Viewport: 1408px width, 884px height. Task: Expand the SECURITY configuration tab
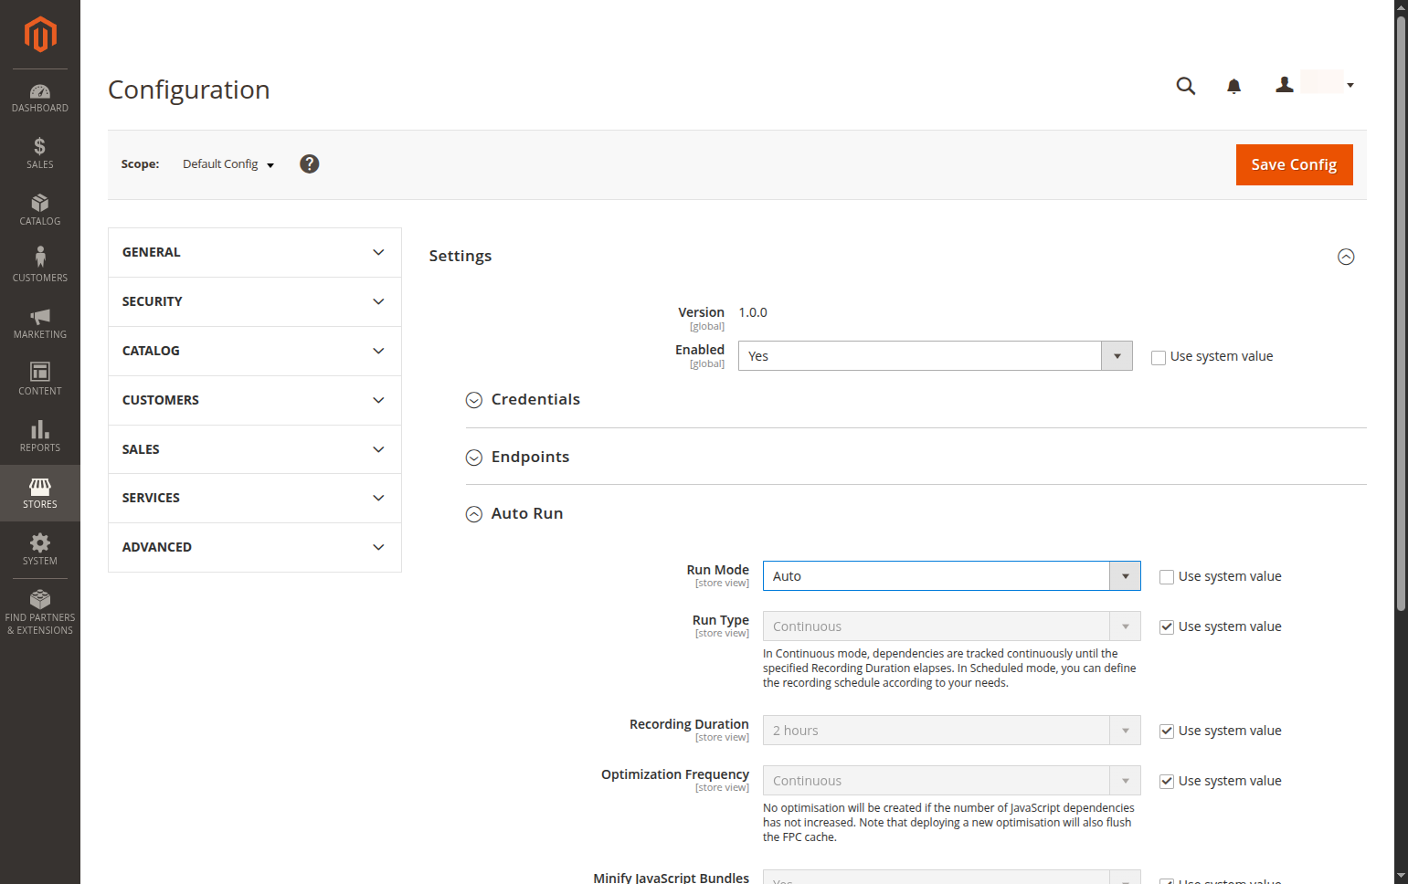click(x=255, y=302)
